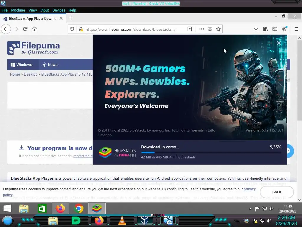The width and height of the screenshot is (302, 227).
Task: Open a new Firefox tab
Action: click(71, 18)
